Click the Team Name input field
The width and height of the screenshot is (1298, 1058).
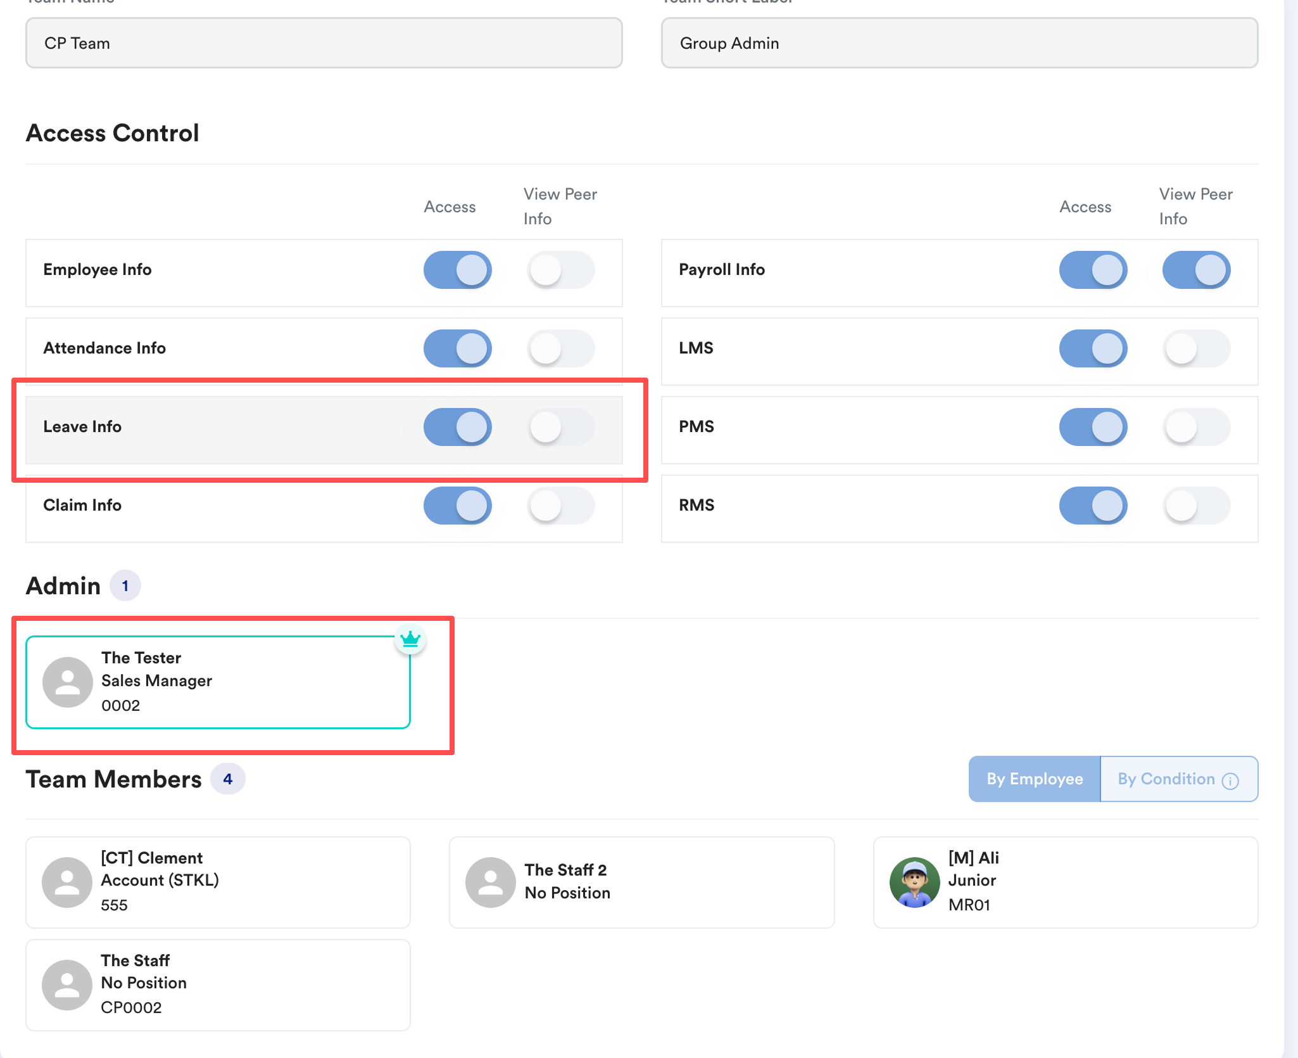pos(324,43)
